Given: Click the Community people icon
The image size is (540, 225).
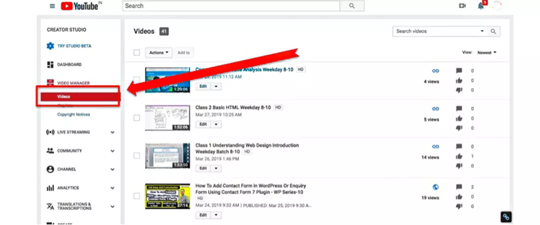Looking at the screenshot, I should coord(50,150).
